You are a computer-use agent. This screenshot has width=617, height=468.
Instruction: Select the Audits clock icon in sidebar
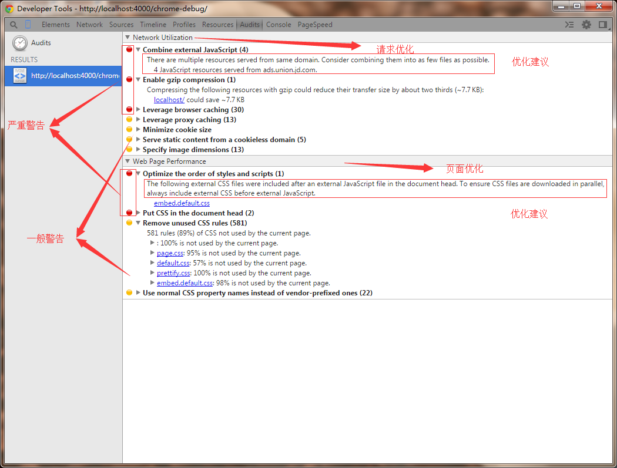19,43
